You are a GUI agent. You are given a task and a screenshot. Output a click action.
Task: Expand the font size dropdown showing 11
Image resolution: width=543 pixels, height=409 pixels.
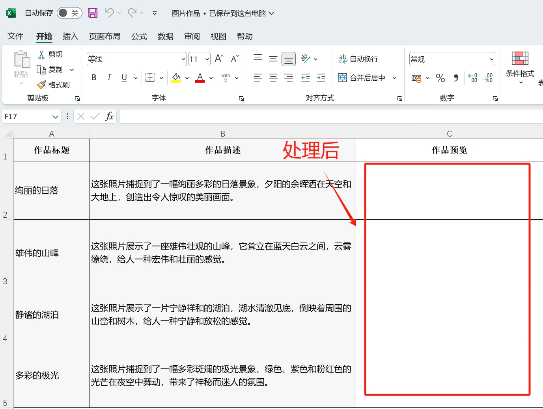click(x=208, y=59)
